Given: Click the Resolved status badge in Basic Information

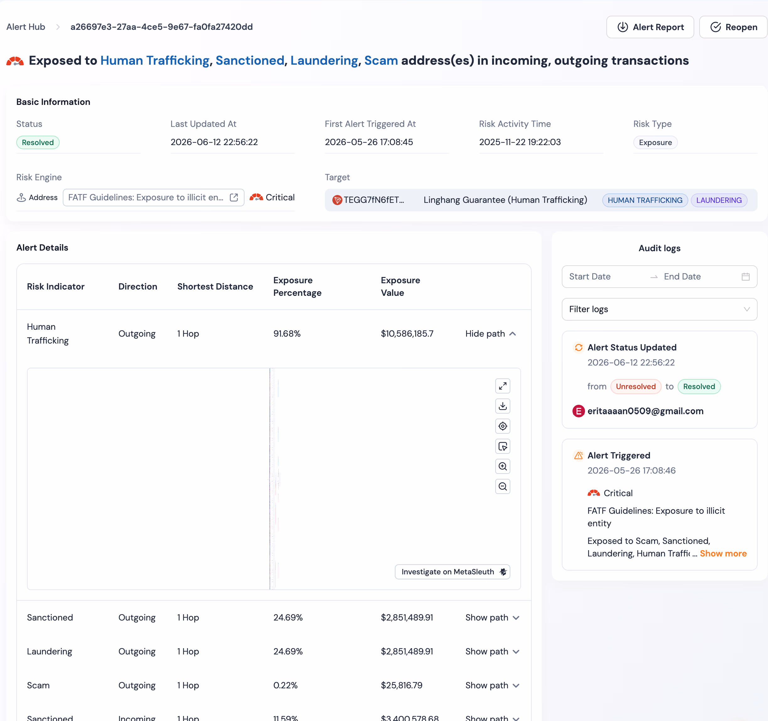Looking at the screenshot, I should click(x=38, y=142).
